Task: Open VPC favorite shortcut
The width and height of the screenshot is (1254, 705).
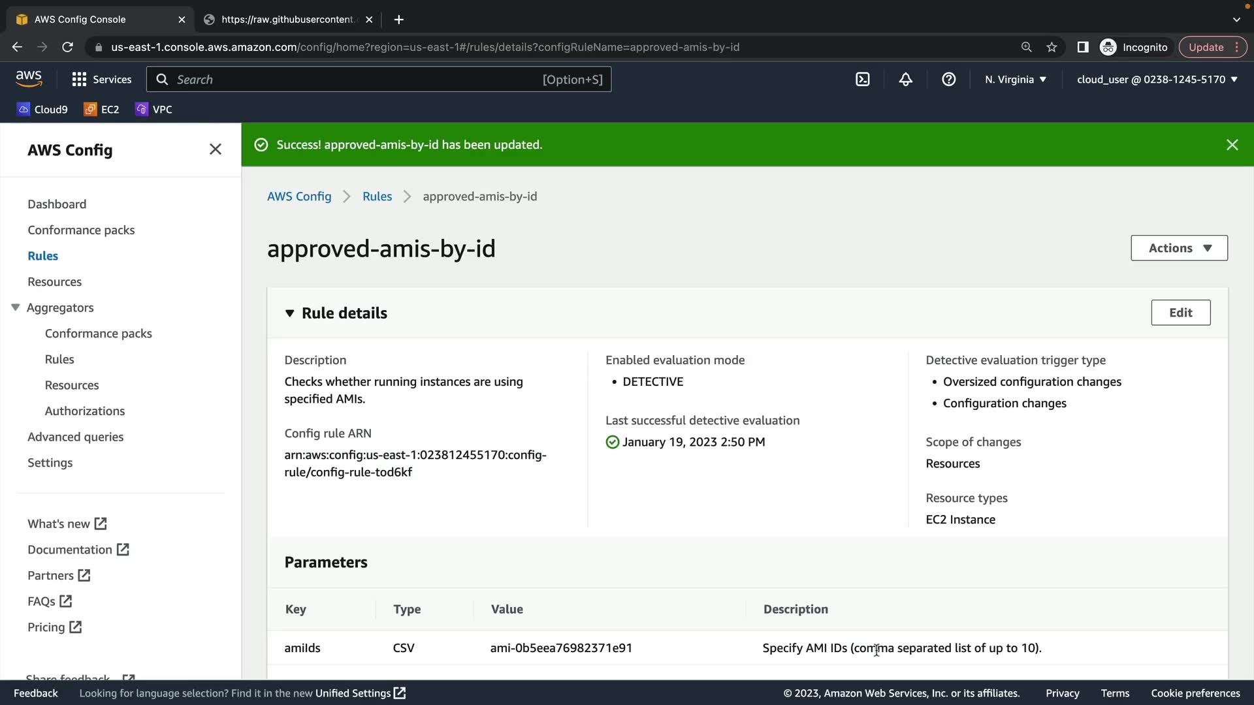Action: pos(153,110)
